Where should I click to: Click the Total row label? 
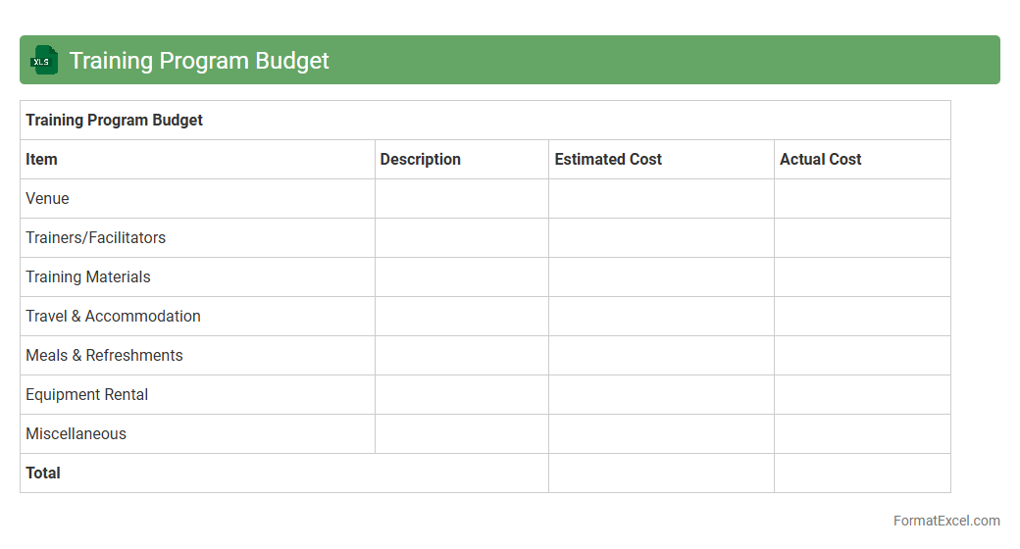click(x=43, y=473)
